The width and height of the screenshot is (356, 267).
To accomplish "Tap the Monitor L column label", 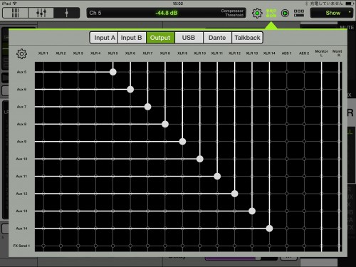I will pyautogui.click(x=322, y=53).
